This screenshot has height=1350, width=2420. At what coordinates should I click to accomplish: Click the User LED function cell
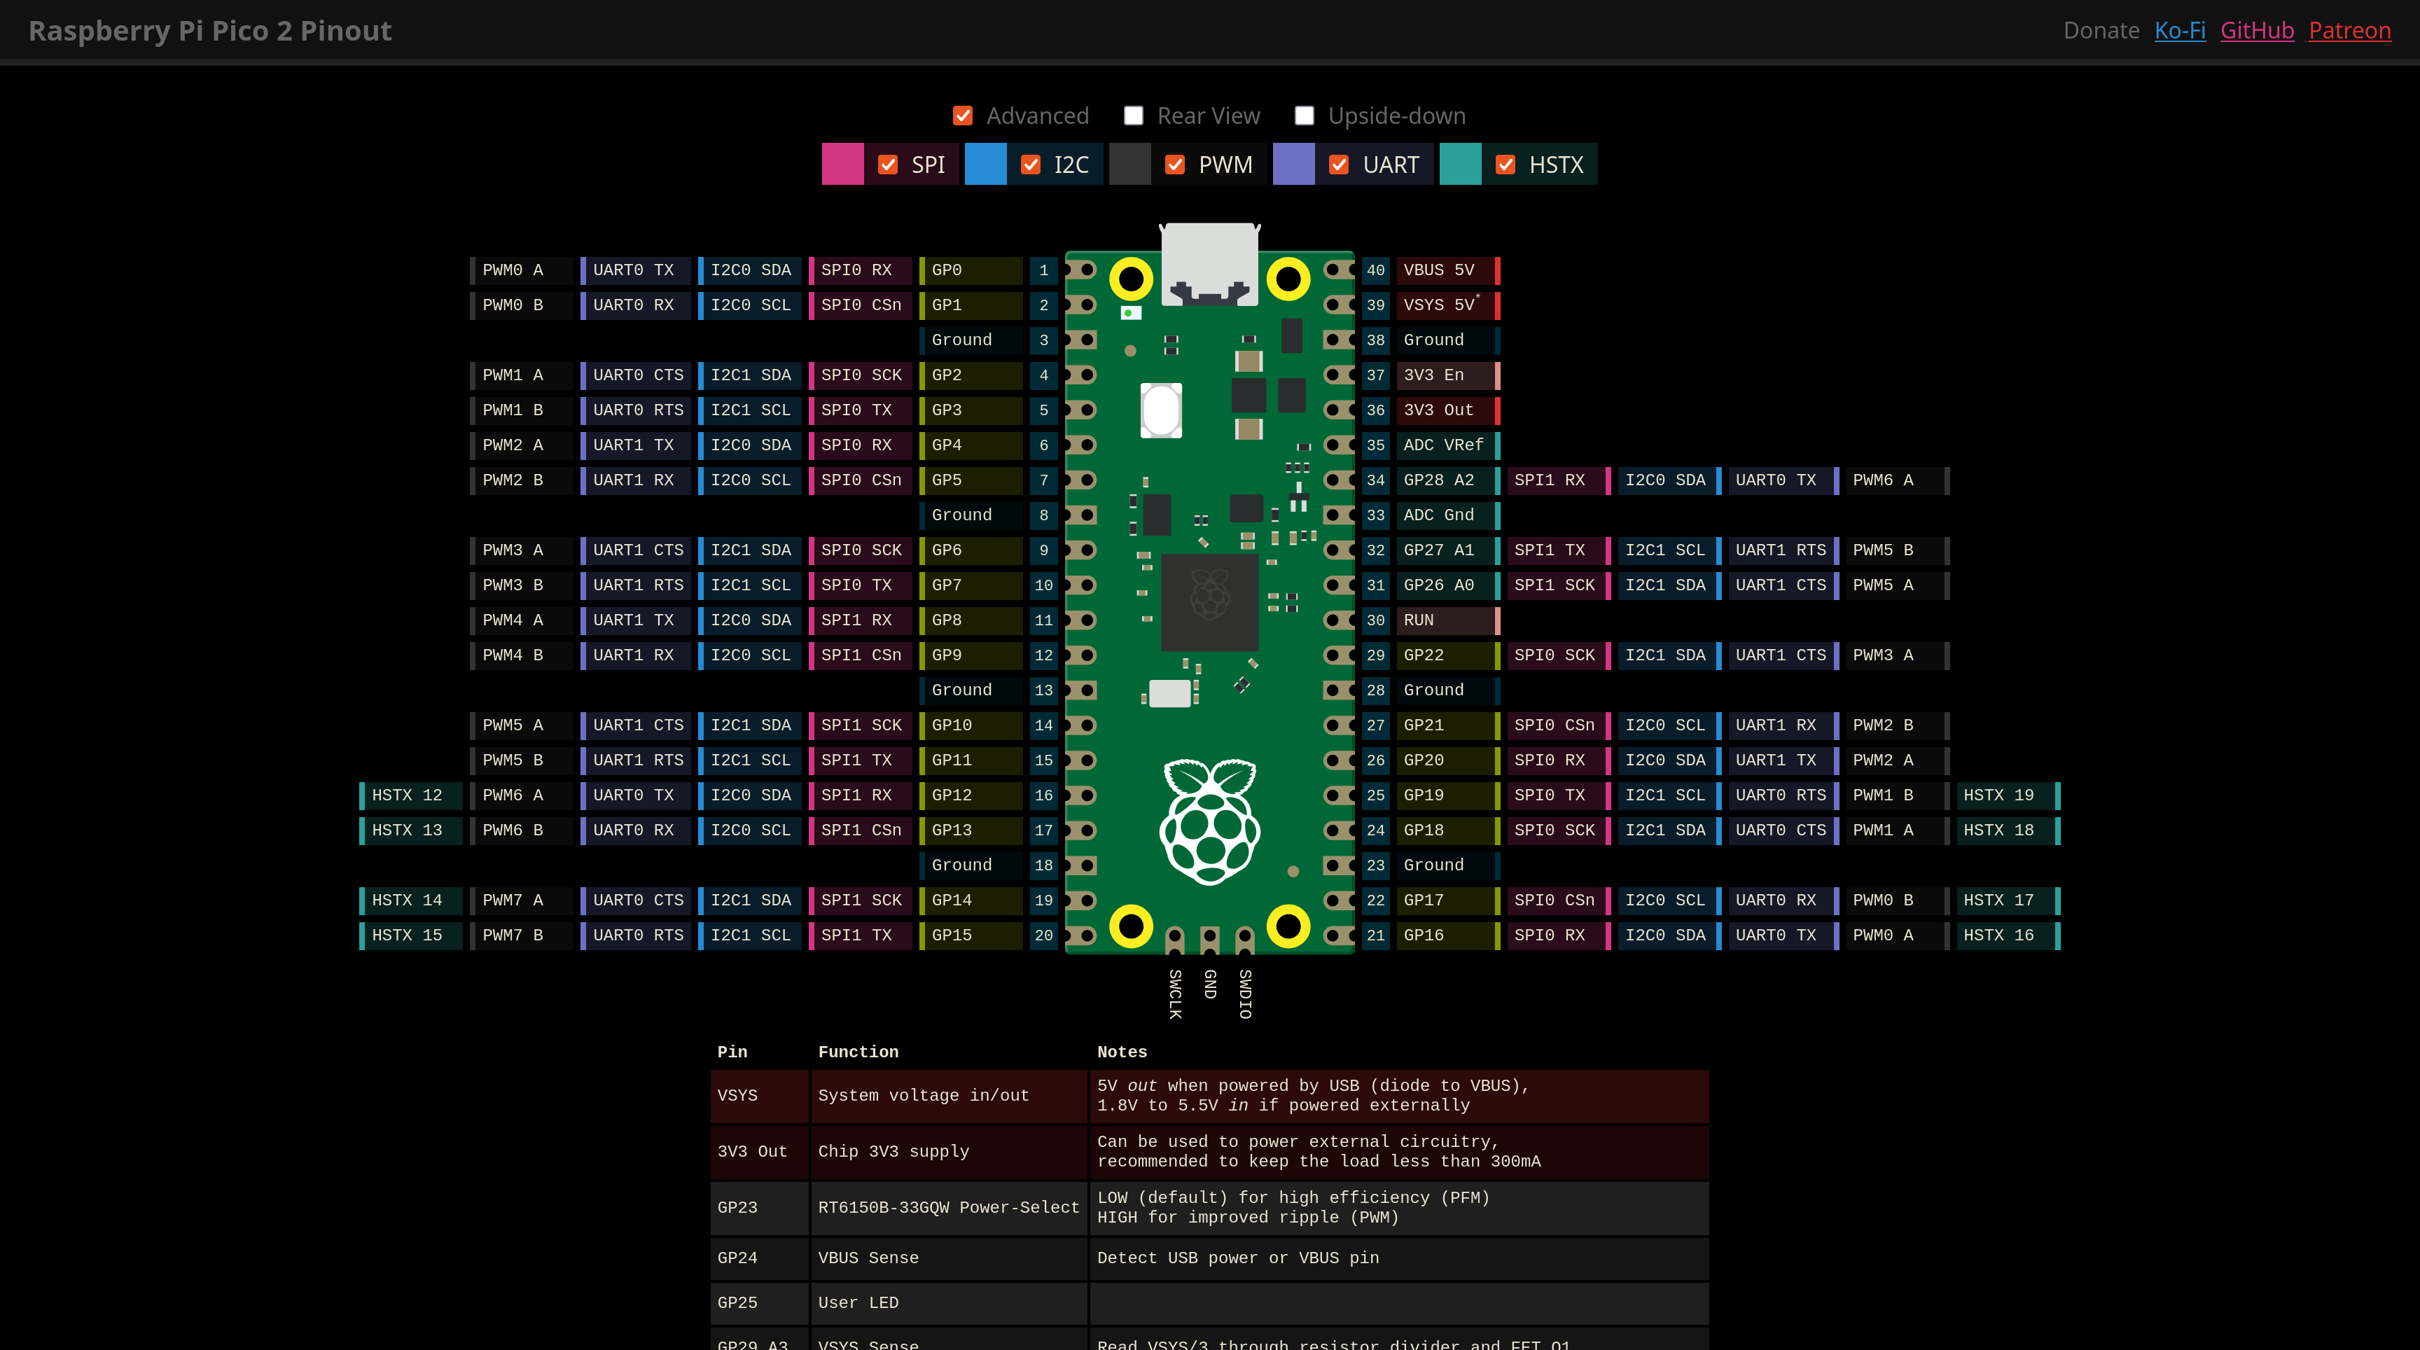coord(949,1303)
